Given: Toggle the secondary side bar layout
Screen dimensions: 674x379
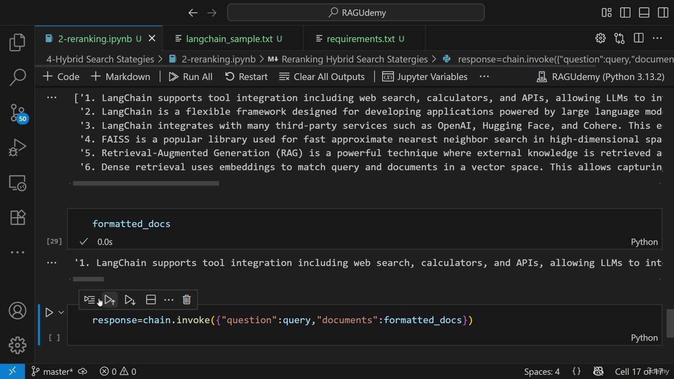Looking at the screenshot, I should [x=663, y=13].
